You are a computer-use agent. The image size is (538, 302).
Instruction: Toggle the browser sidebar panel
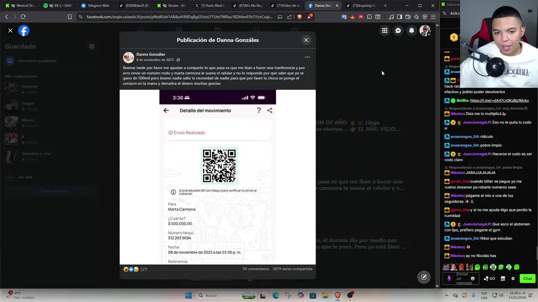tap(399, 17)
